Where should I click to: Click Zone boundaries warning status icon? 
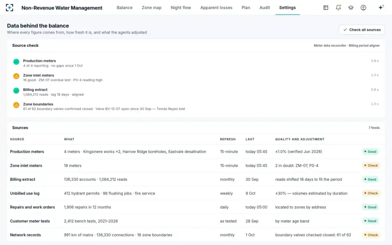[16, 105]
